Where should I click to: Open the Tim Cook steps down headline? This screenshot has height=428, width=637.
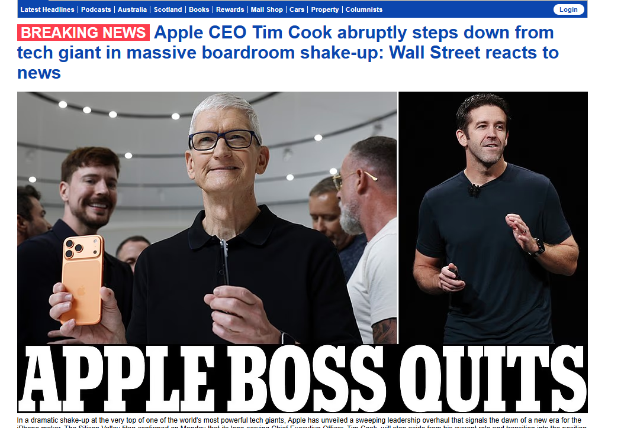pos(288,53)
